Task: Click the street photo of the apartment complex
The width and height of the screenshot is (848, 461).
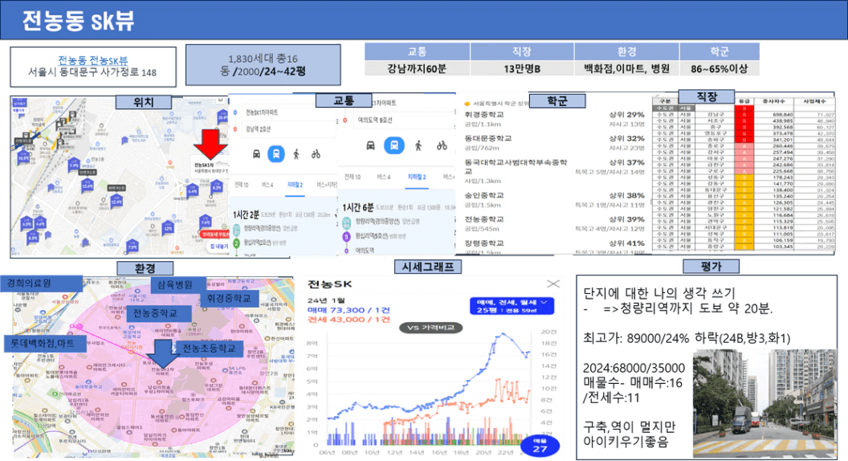Action: 764,404
